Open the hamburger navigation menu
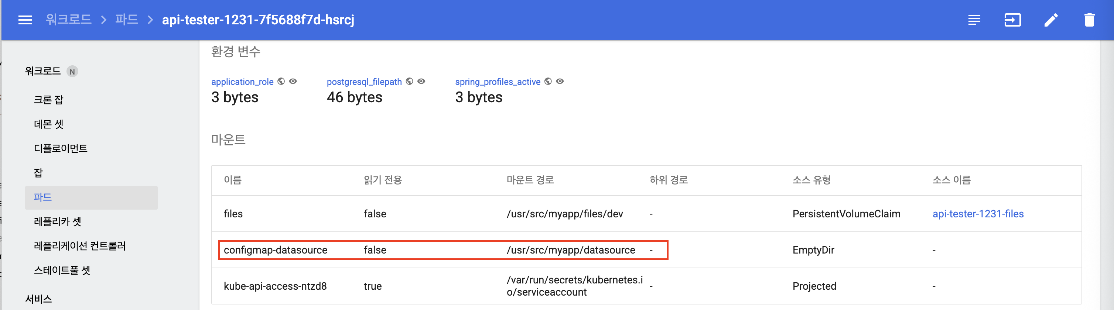 coord(25,20)
